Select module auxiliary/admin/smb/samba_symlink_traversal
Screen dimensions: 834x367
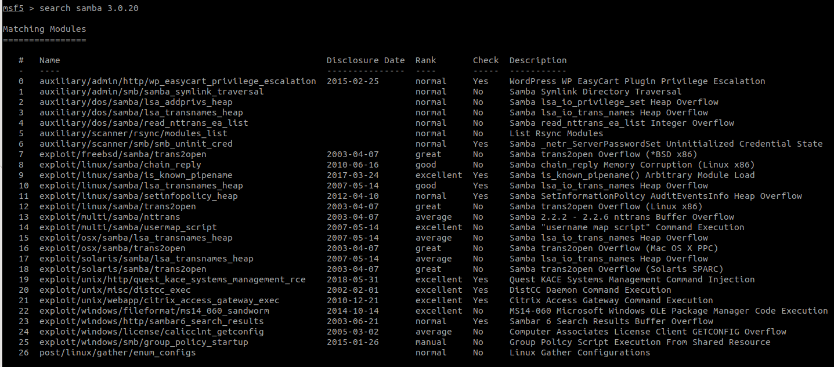click(151, 92)
